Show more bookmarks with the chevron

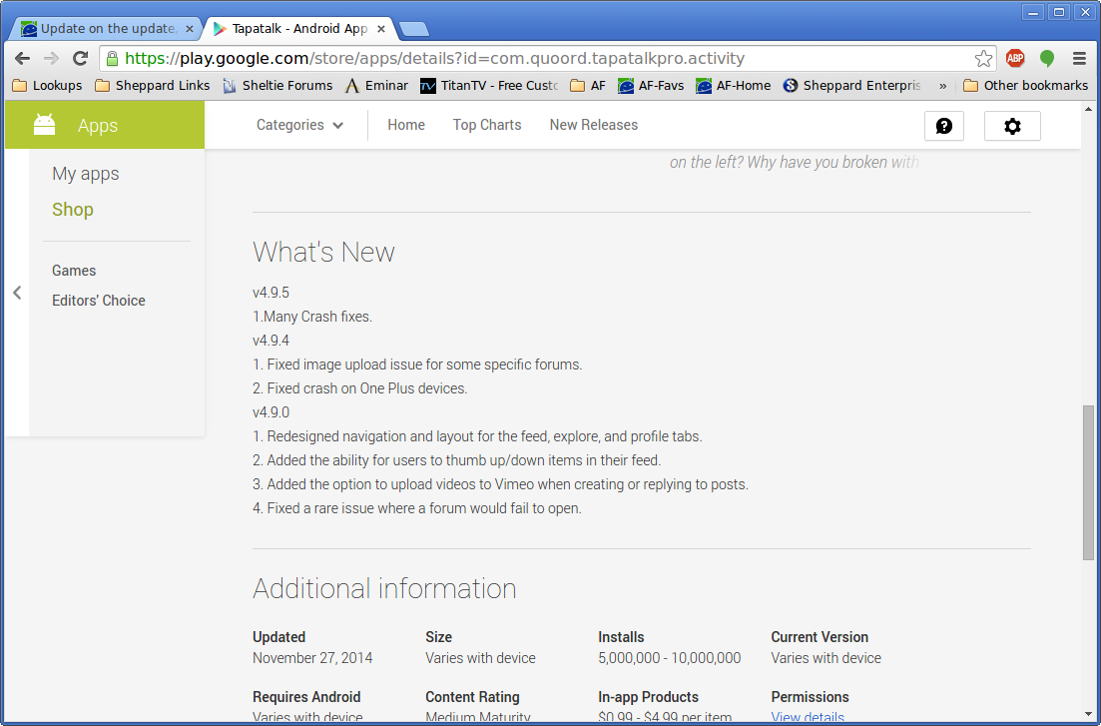[x=942, y=86]
